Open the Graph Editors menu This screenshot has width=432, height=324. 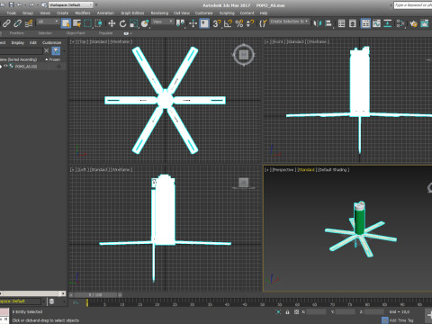click(132, 13)
